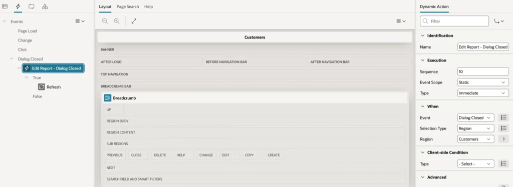Screen dimensions: 513x187
Task: Open the Event Scope dropdown
Action: (483, 82)
